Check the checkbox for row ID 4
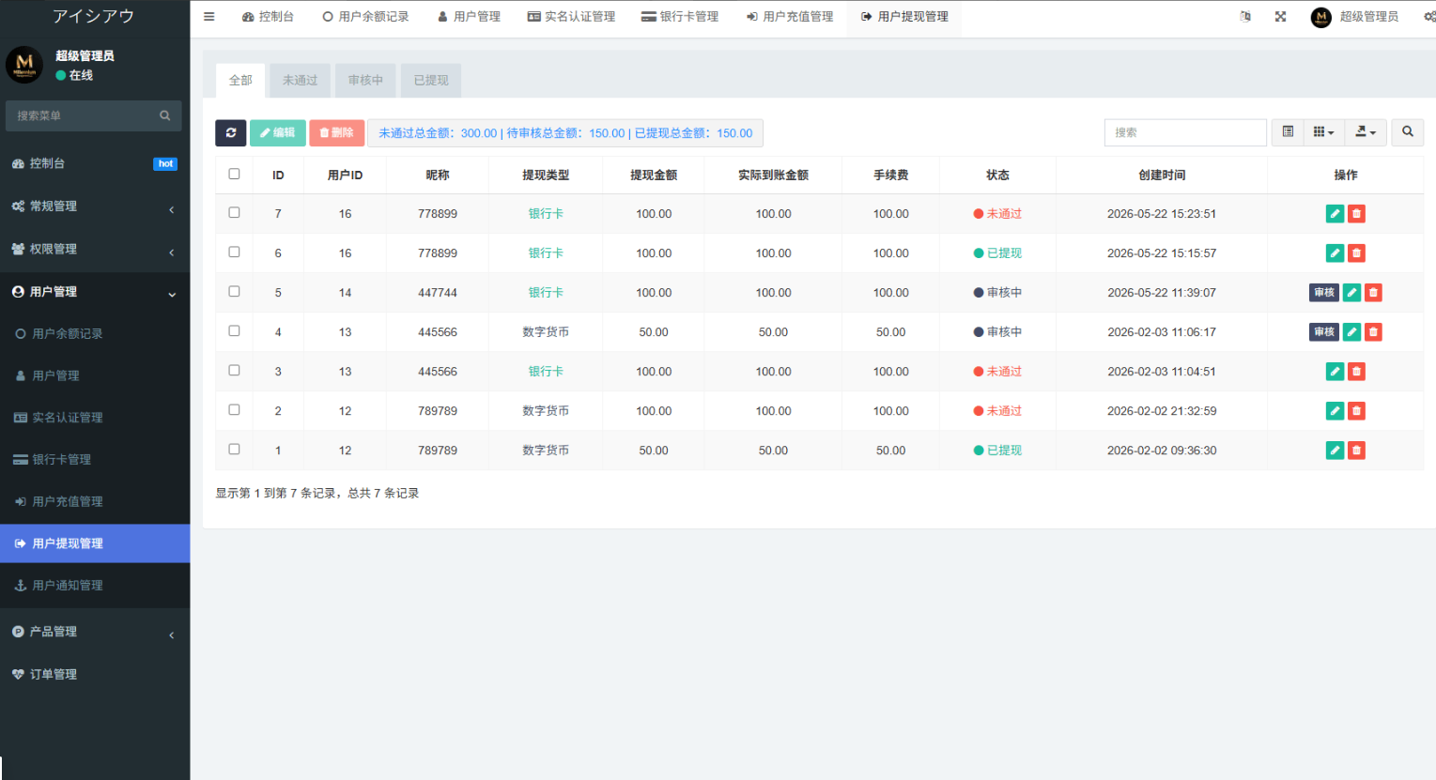Image resolution: width=1436 pixels, height=780 pixels. click(234, 331)
